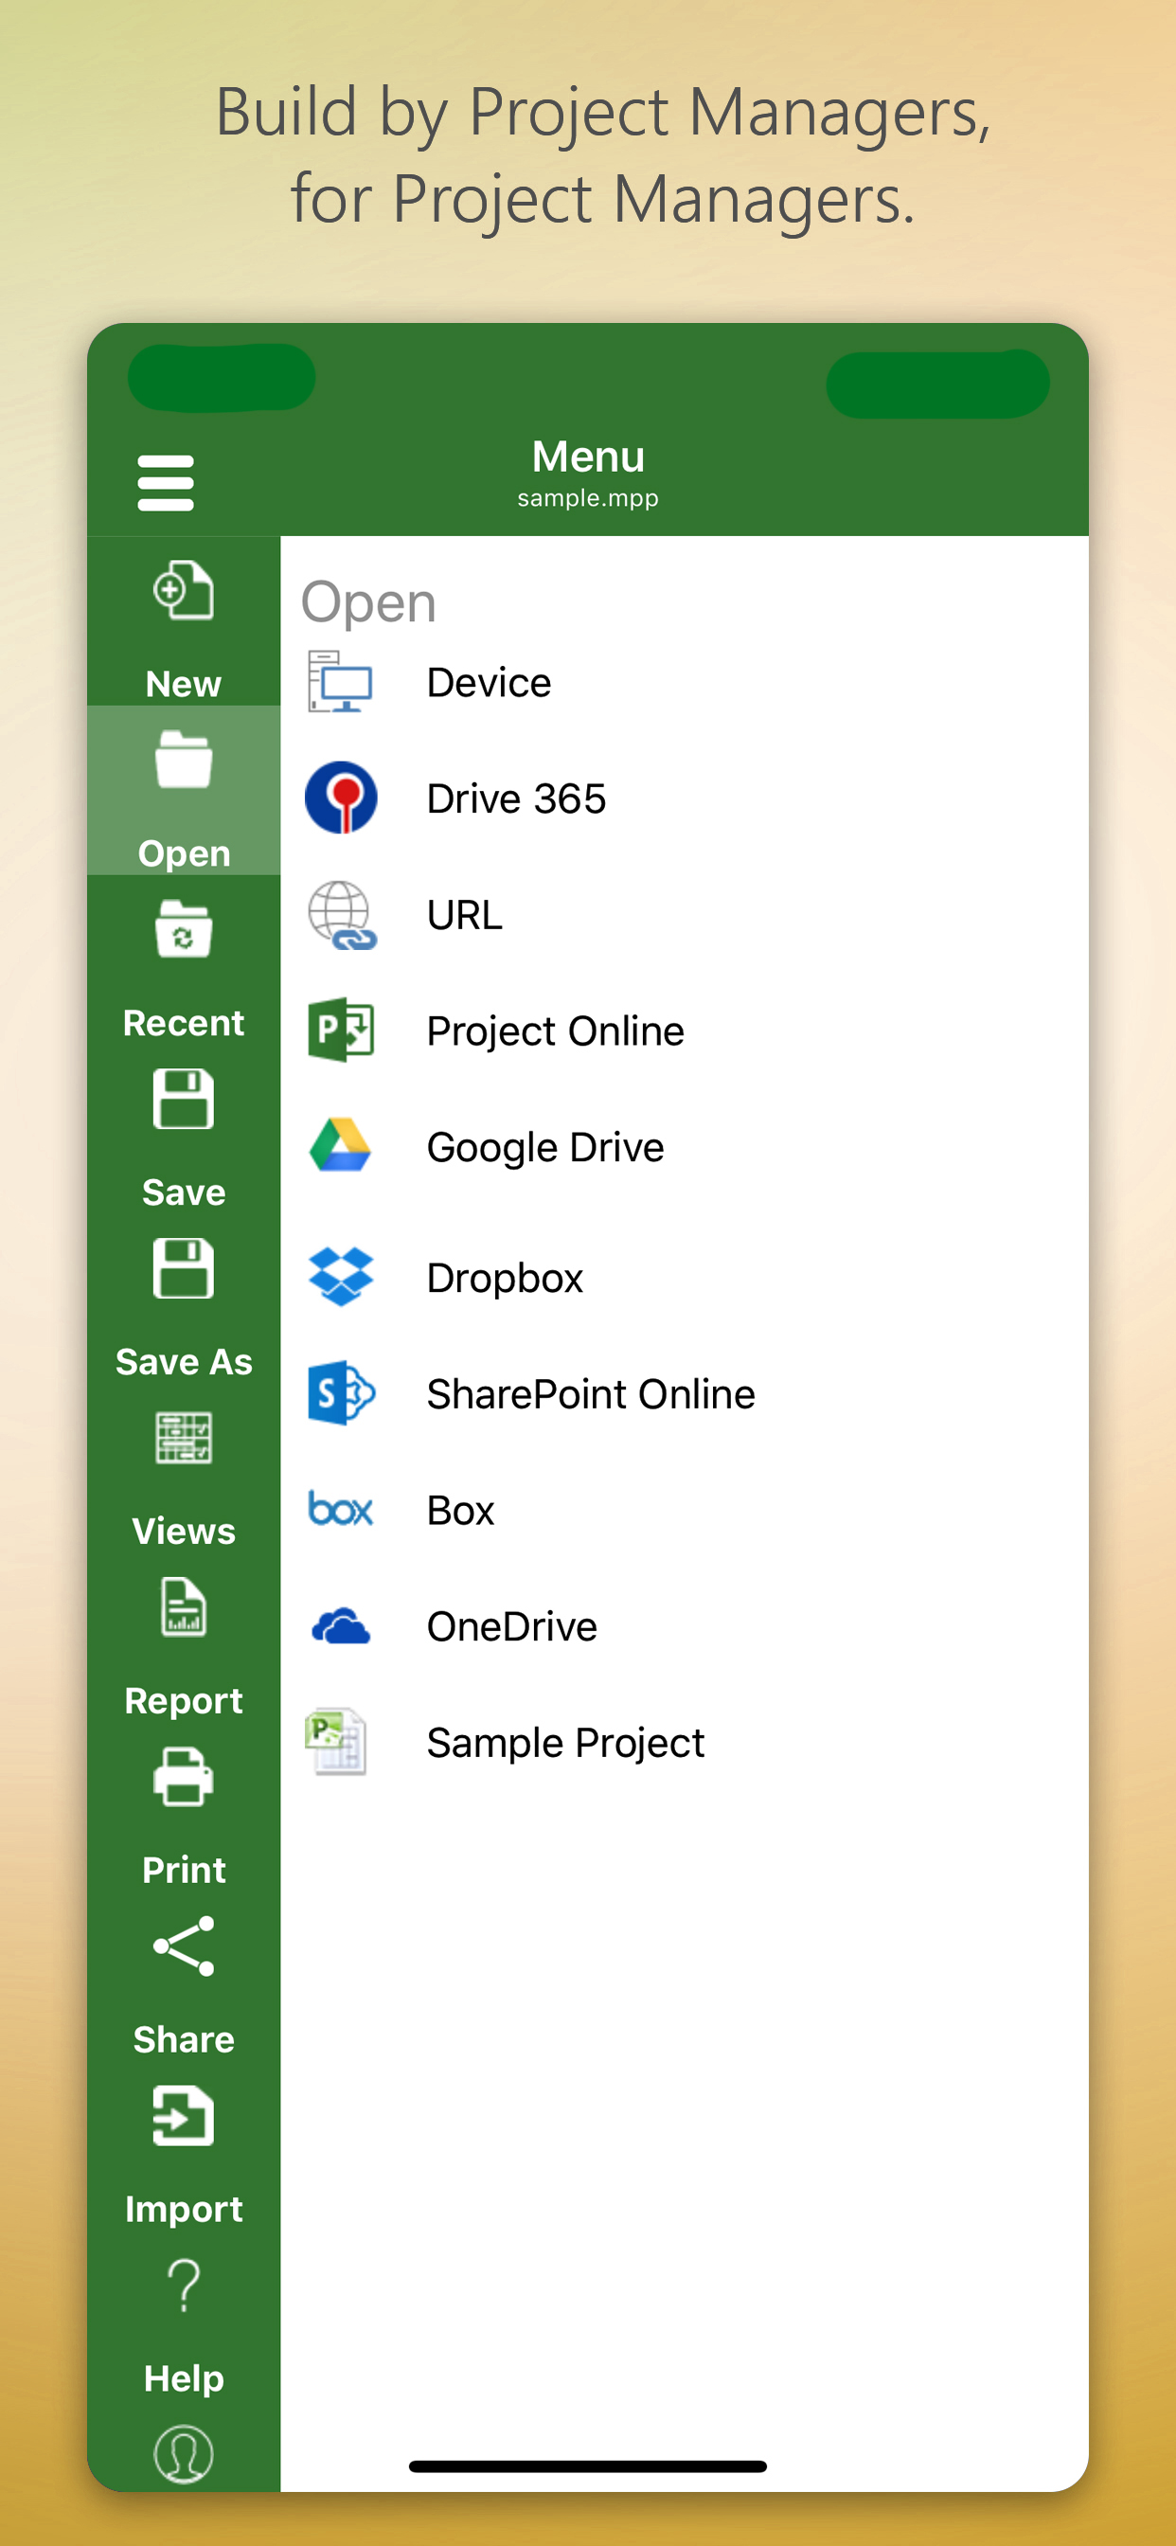Open file from Device

(x=489, y=683)
